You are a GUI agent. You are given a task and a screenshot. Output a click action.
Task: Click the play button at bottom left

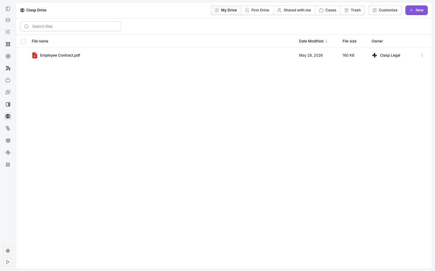pyautogui.click(x=8, y=262)
